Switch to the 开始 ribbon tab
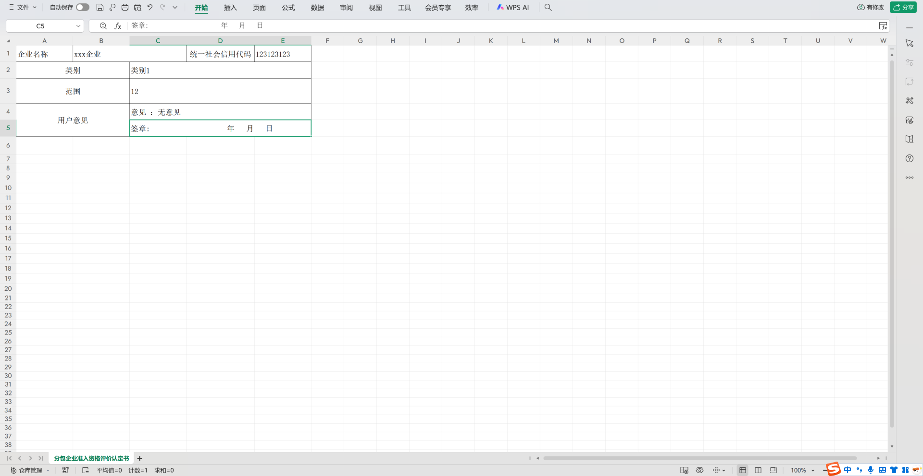 201,8
